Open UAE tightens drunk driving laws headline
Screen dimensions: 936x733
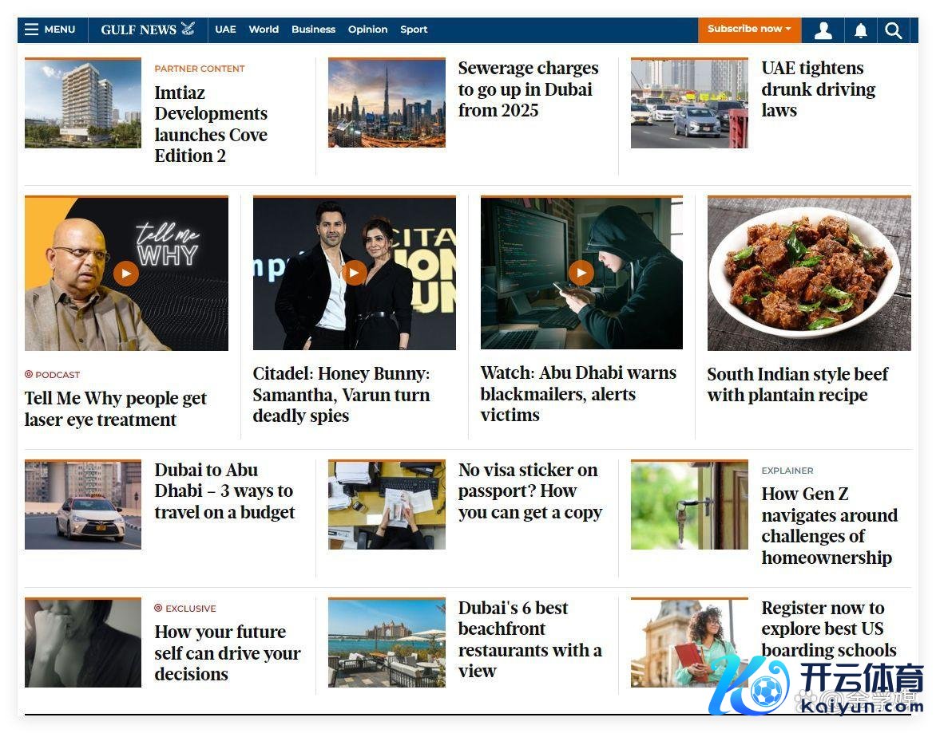coord(818,89)
